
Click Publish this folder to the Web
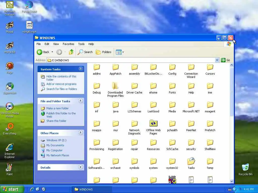click(x=61, y=115)
